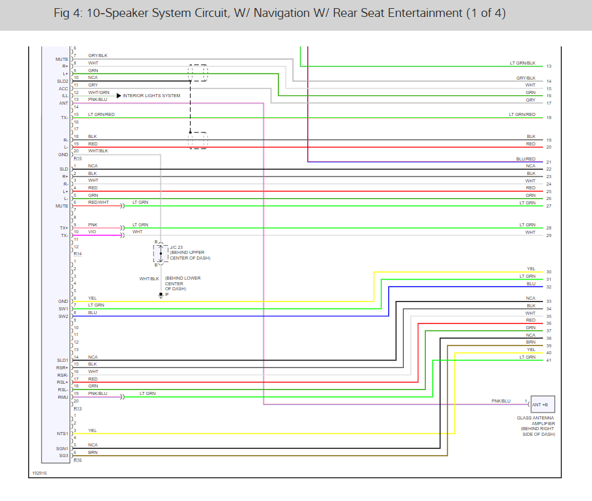This screenshot has height=501, width=592.
Task: Click the LT GRN/BLK label at terminal 13
Action: 522,63
